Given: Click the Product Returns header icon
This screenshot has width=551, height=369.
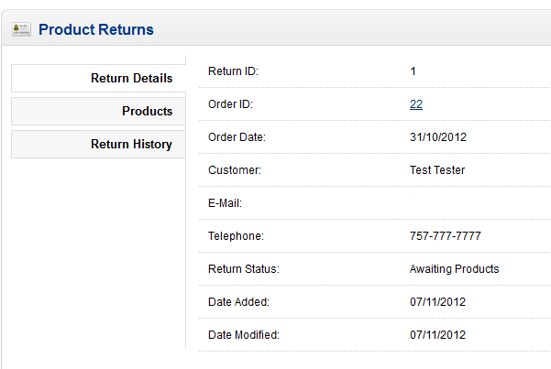Looking at the screenshot, I should tap(21, 29).
